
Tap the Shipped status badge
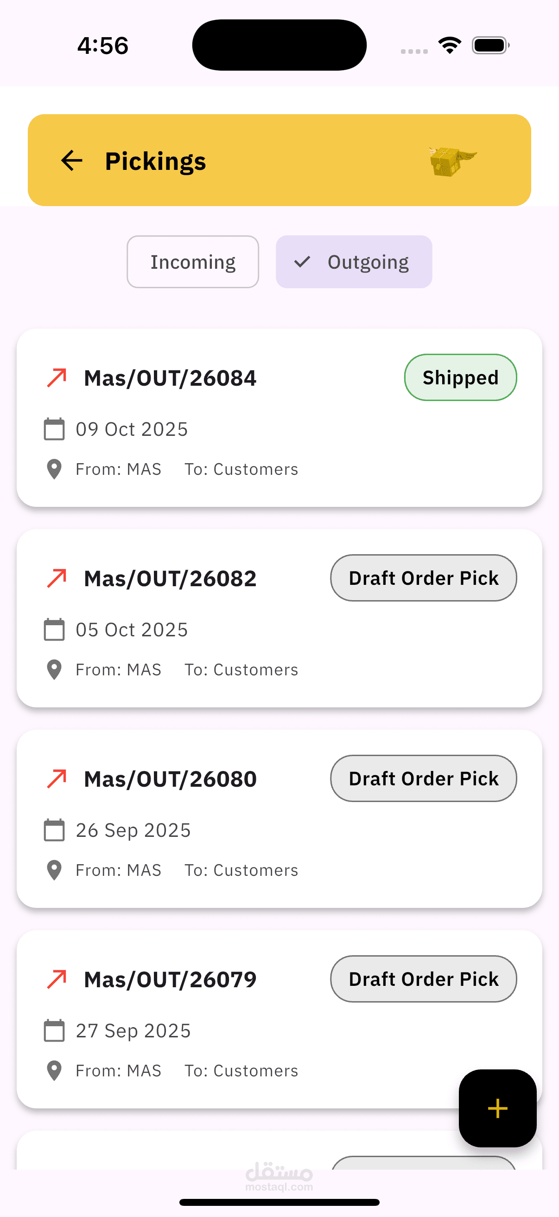[460, 377]
